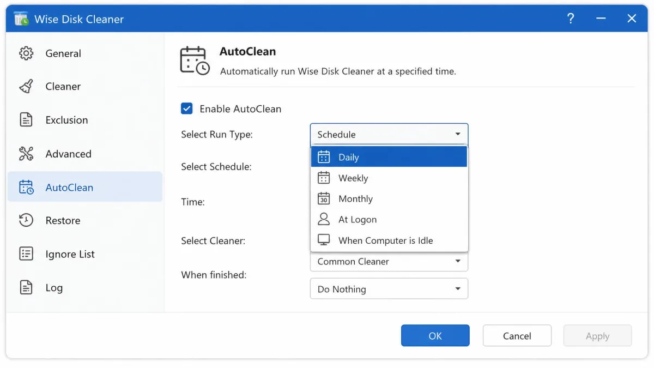Open the Advanced tab
The height and width of the screenshot is (368, 654).
click(x=85, y=154)
